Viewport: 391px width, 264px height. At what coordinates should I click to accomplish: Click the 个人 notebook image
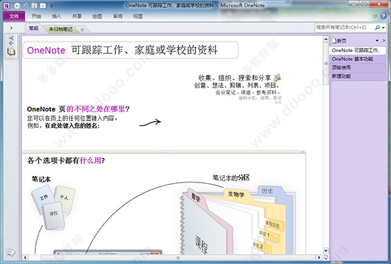pos(65,199)
